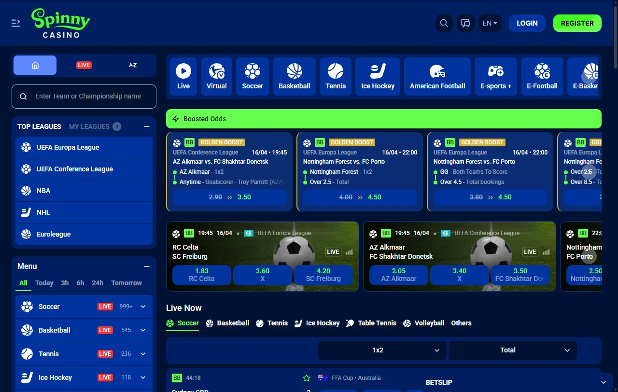Focus the team or championship search field
The width and height of the screenshot is (618, 392).
84,97
